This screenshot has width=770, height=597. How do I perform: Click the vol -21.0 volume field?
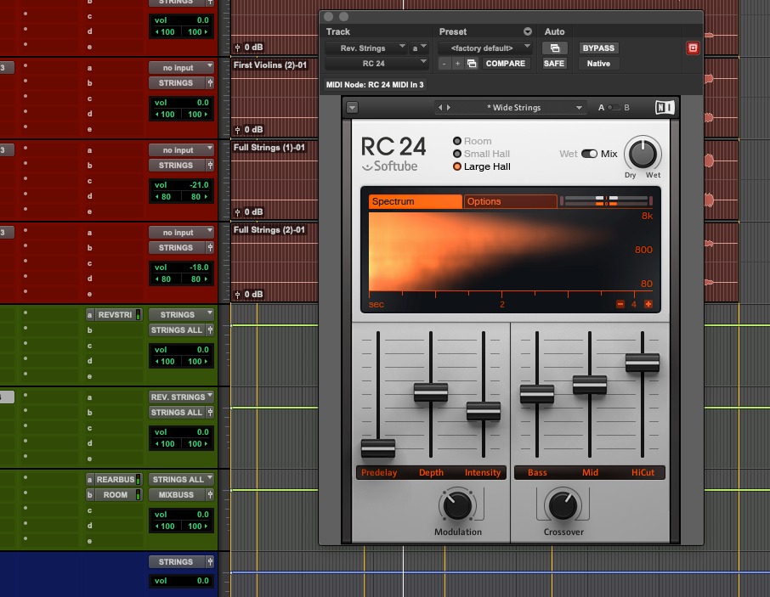[181, 185]
